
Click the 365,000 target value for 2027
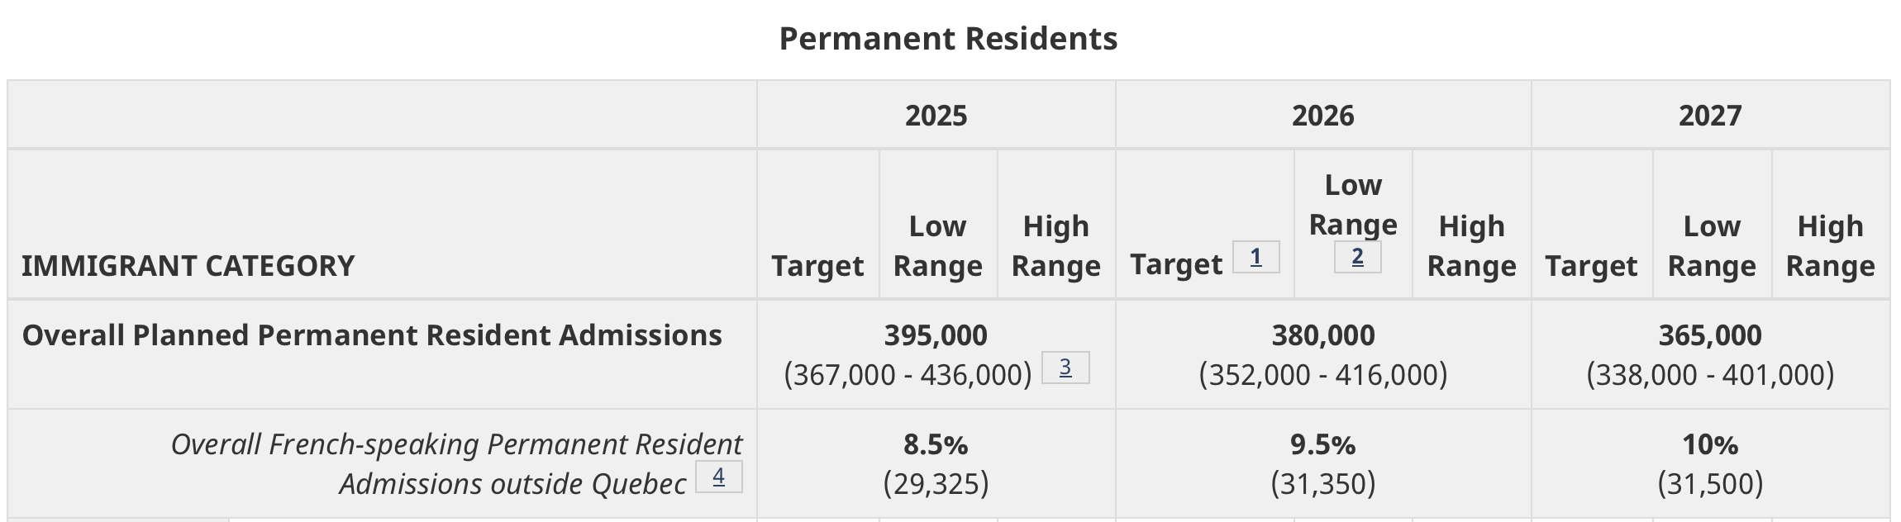[x=1709, y=335]
